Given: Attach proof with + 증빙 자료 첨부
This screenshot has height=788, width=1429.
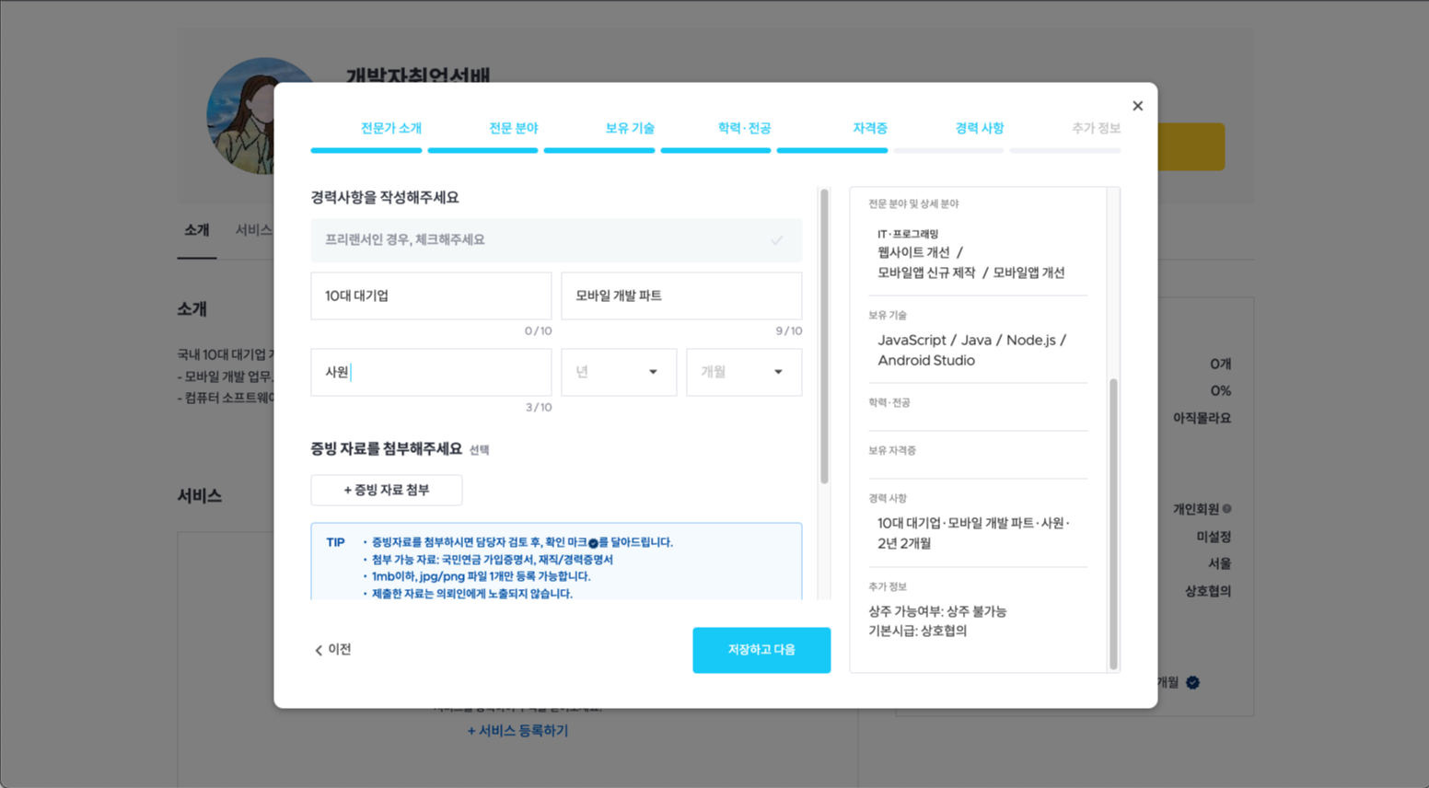Looking at the screenshot, I should point(387,490).
